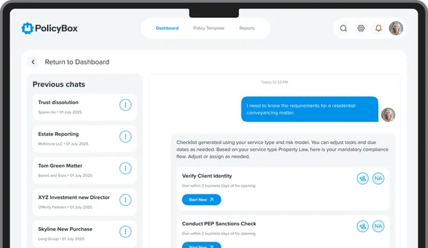Open the settings gear icon
Viewport: 428px width, 248px height.
point(361,28)
